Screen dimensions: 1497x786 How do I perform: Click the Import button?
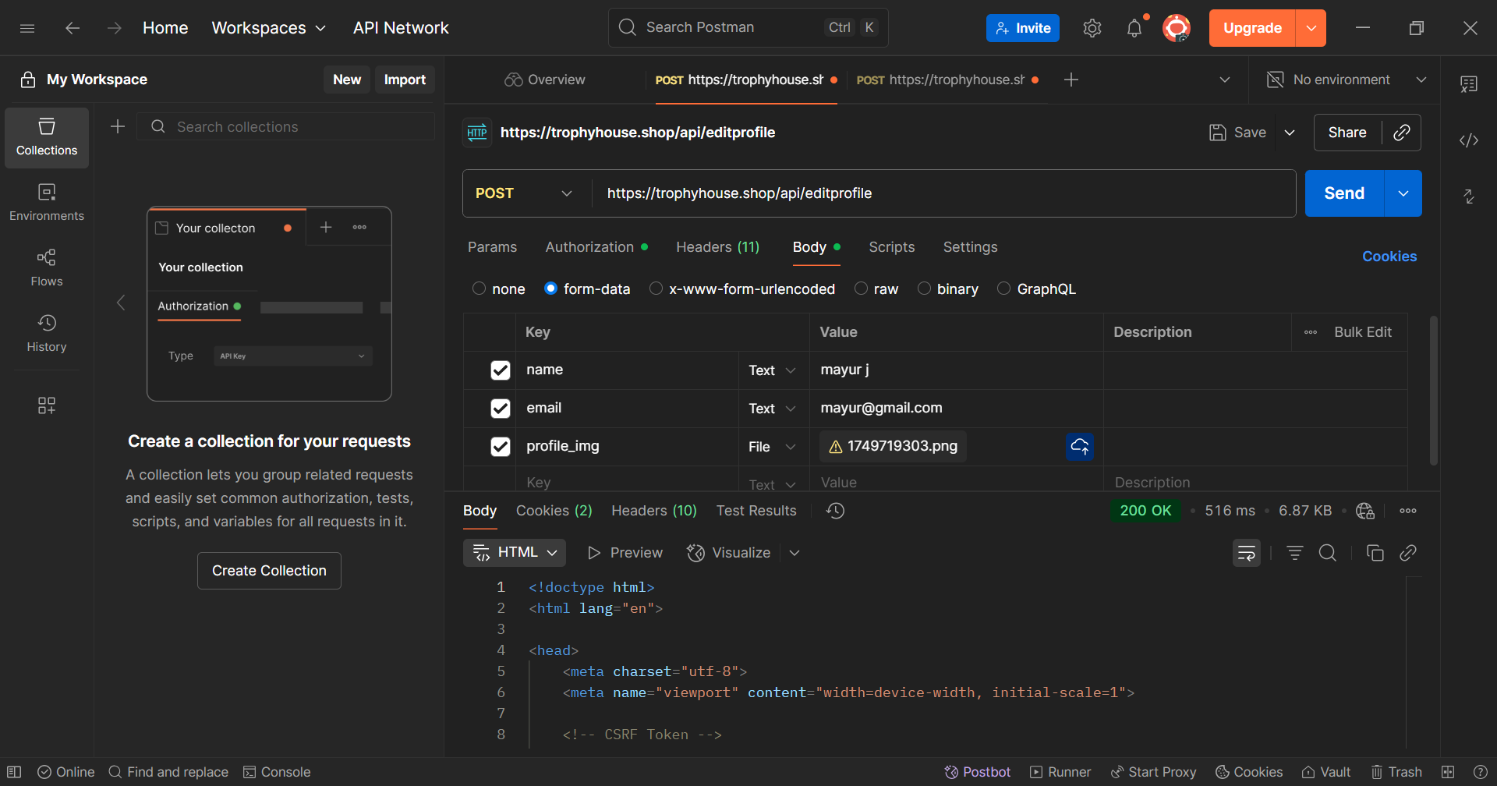405,80
